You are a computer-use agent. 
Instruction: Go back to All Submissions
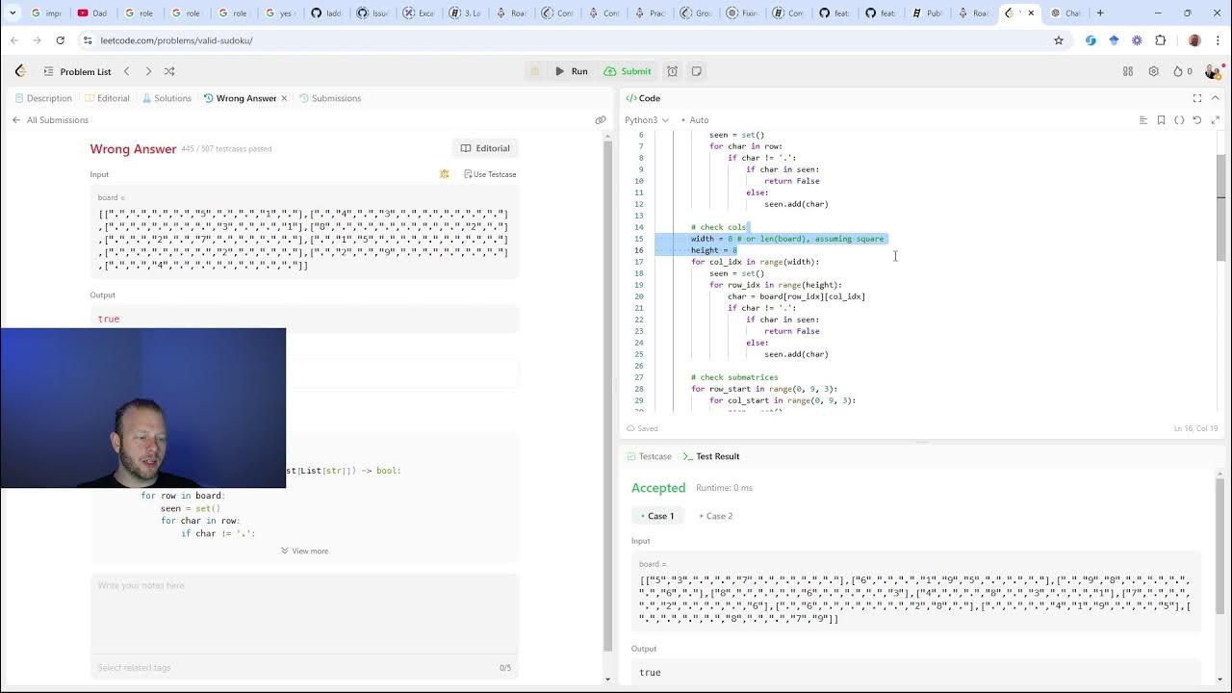(50, 120)
